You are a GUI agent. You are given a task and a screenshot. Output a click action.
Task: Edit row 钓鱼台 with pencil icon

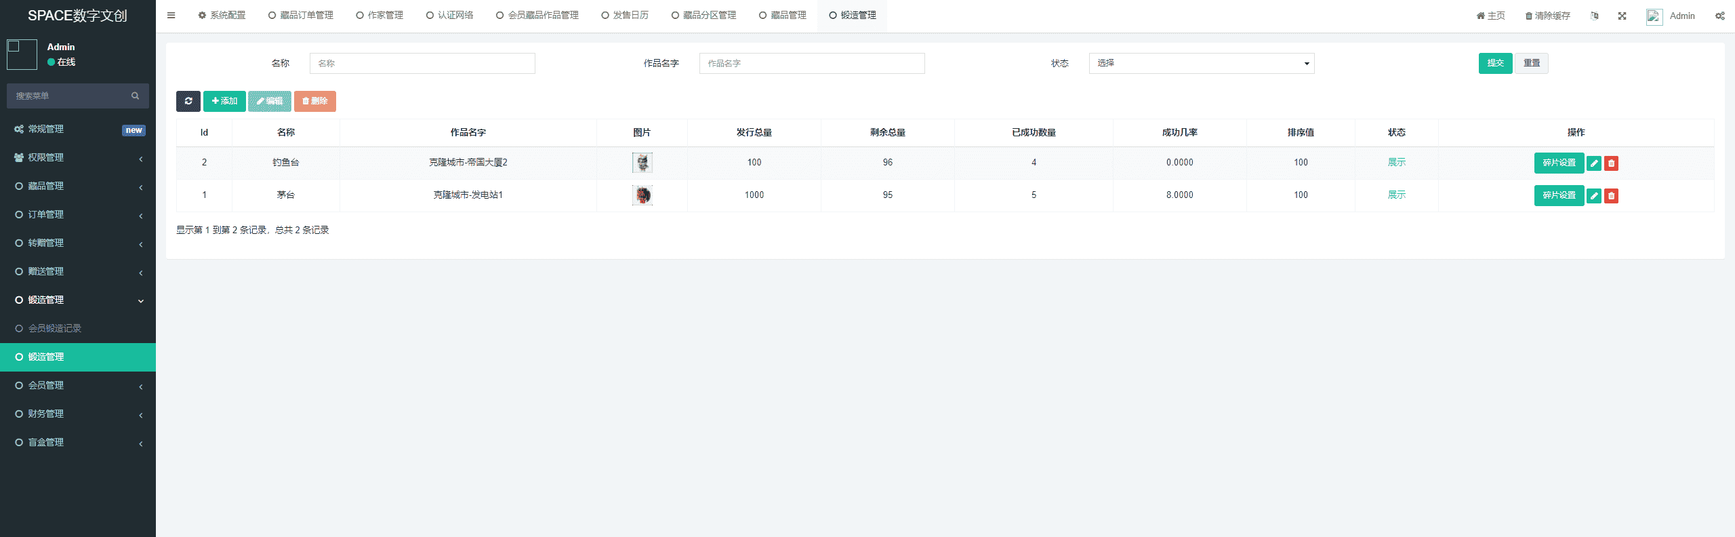point(1594,163)
